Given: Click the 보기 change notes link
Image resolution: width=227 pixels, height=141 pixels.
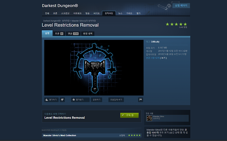Looking at the screenshot, I should [x=163, y=58].
